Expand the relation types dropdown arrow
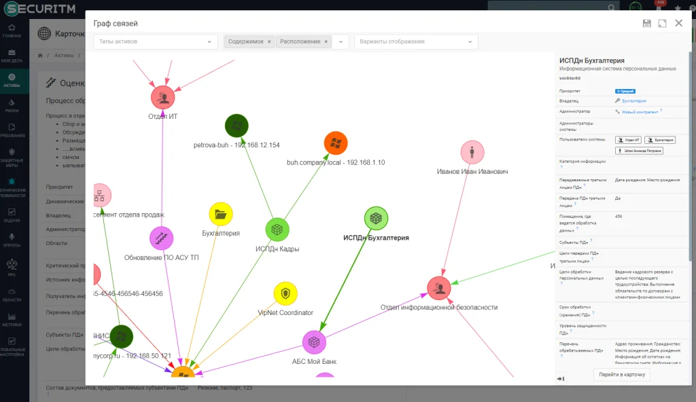The width and height of the screenshot is (696, 402). click(341, 41)
